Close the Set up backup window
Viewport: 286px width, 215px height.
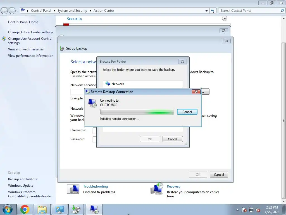[226, 41]
